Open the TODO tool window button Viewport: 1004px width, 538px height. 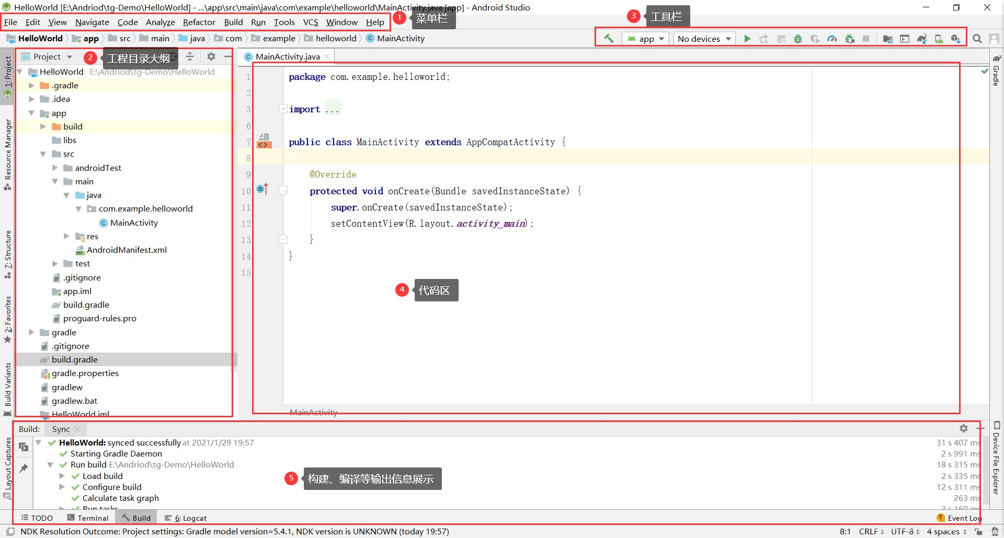(37, 518)
